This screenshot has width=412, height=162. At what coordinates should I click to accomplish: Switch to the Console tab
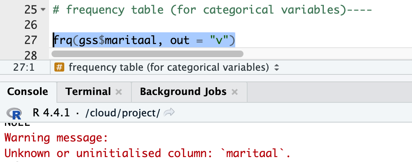pos(28,92)
